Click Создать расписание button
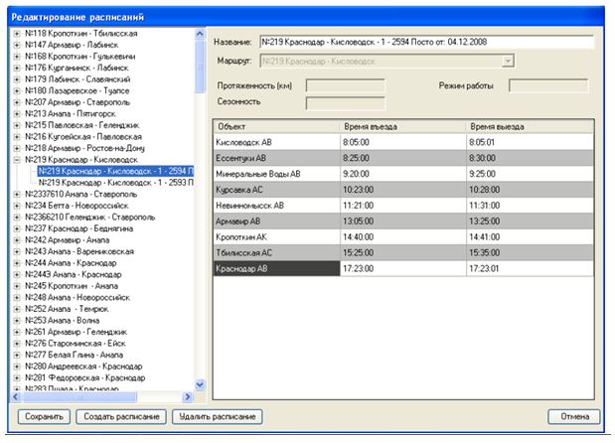 click(121, 417)
